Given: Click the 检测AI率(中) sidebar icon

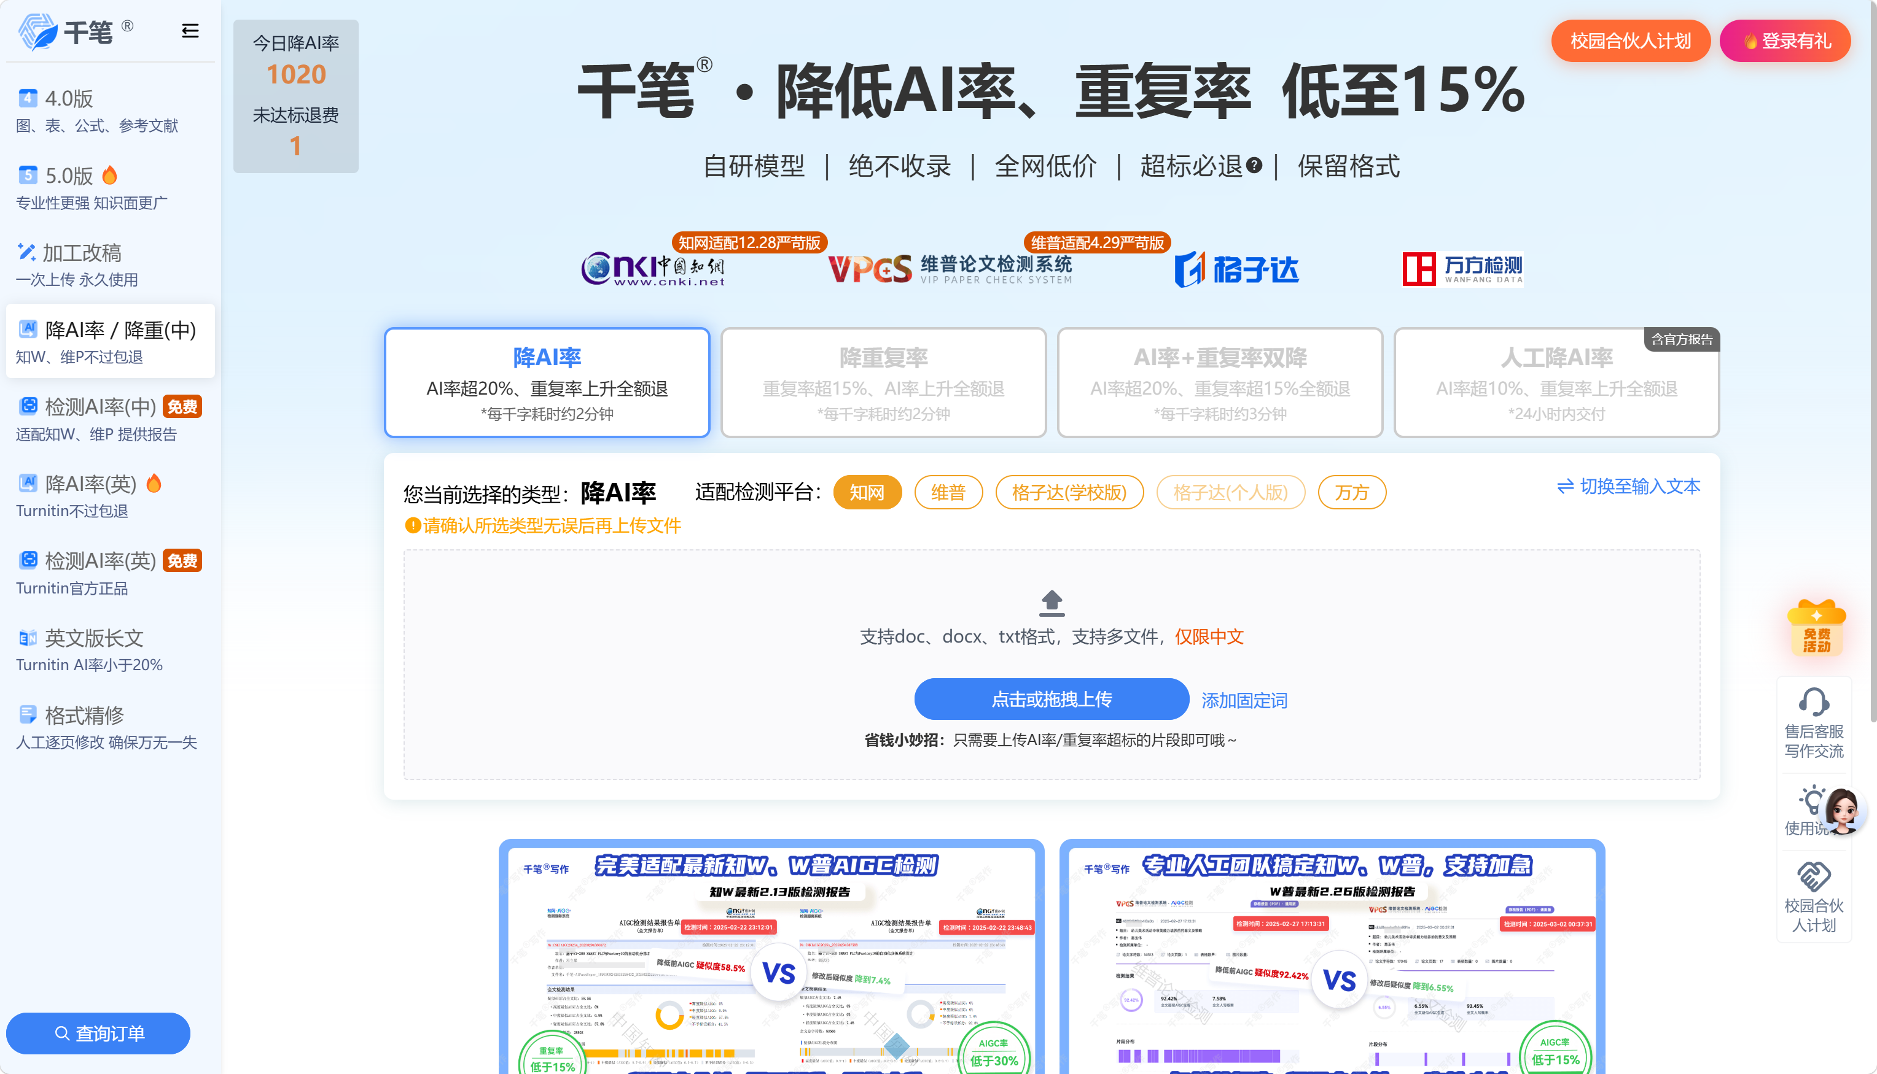Looking at the screenshot, I should (27, 406).
